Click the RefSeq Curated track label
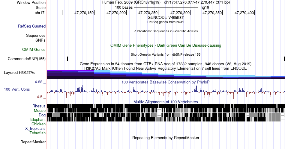 32,26
